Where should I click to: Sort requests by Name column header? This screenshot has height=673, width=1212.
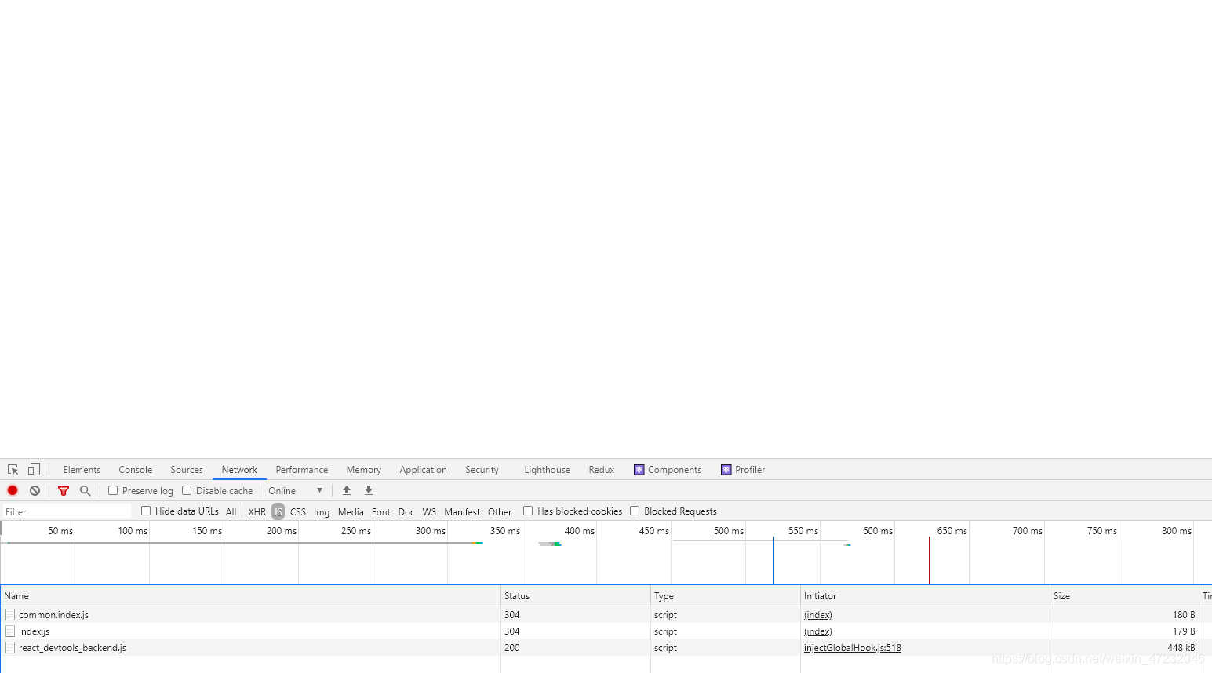tap(250, 596)
